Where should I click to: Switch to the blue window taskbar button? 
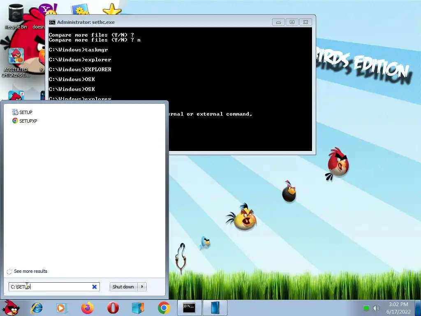click(x=215, y=308)
